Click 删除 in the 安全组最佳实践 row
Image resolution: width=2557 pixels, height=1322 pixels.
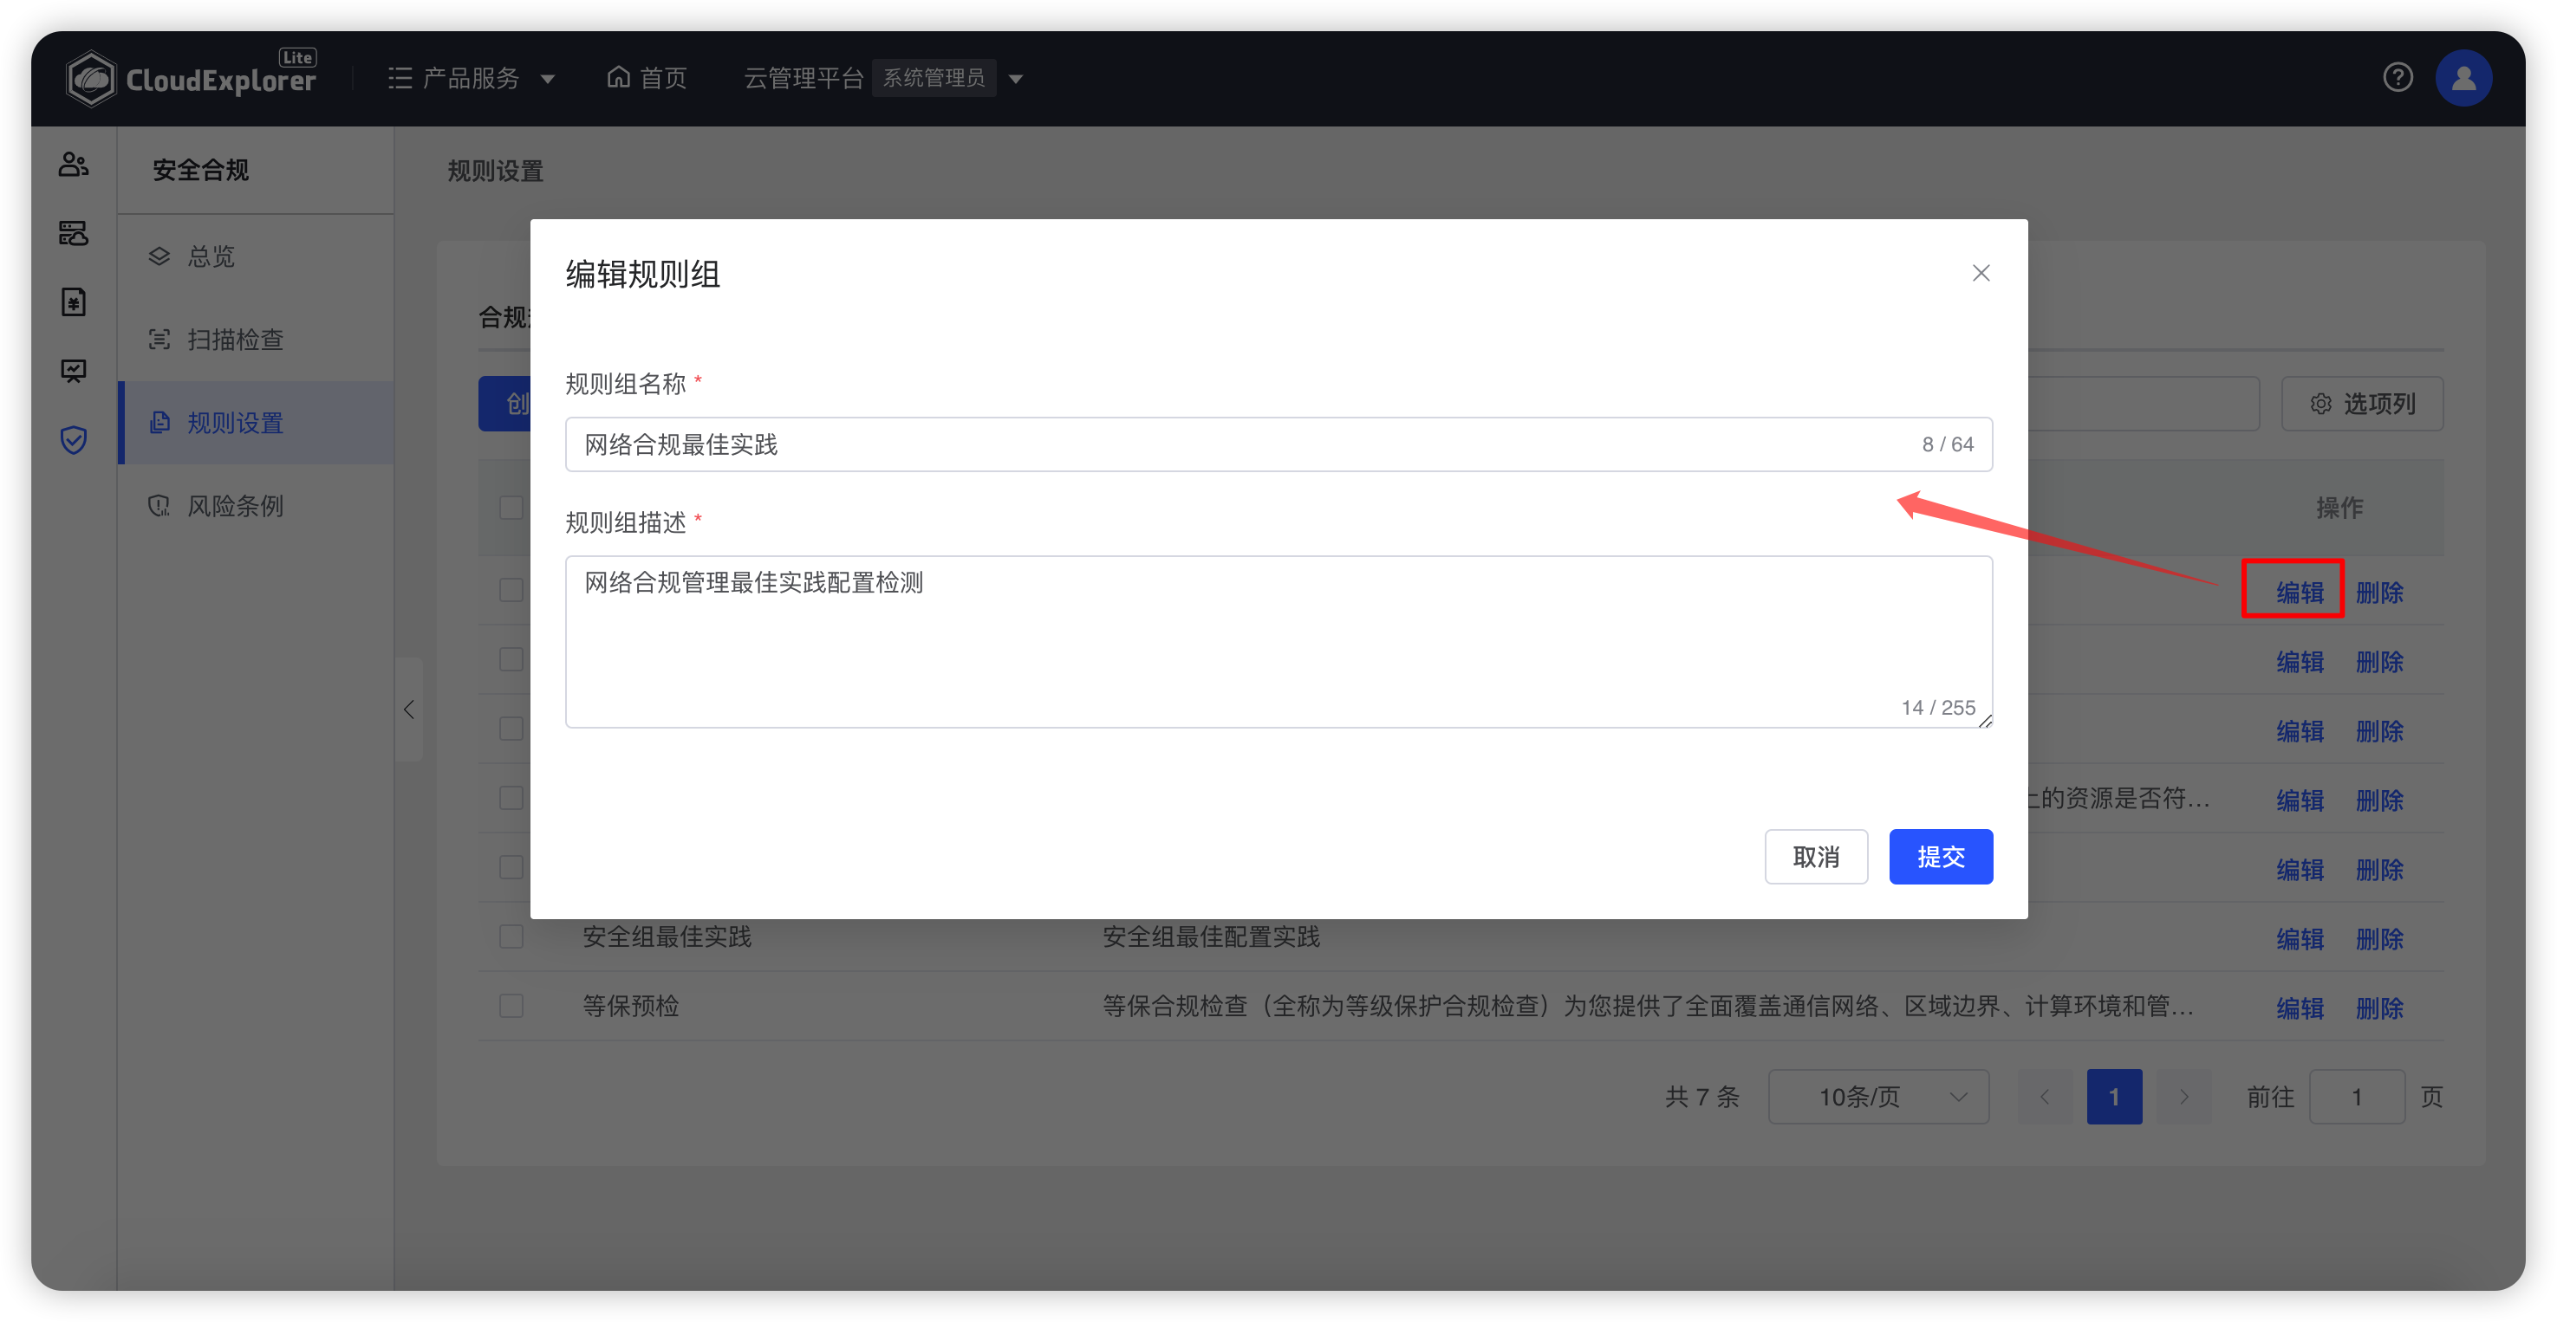pyautogui.click(x=2378, y=938)
